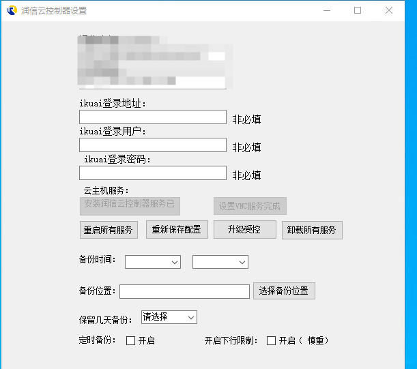This screenshot has height=369, width=417.
Task: Click the 非必填 label beside login address
Action: pyautogui.click(x=247, y=119)
